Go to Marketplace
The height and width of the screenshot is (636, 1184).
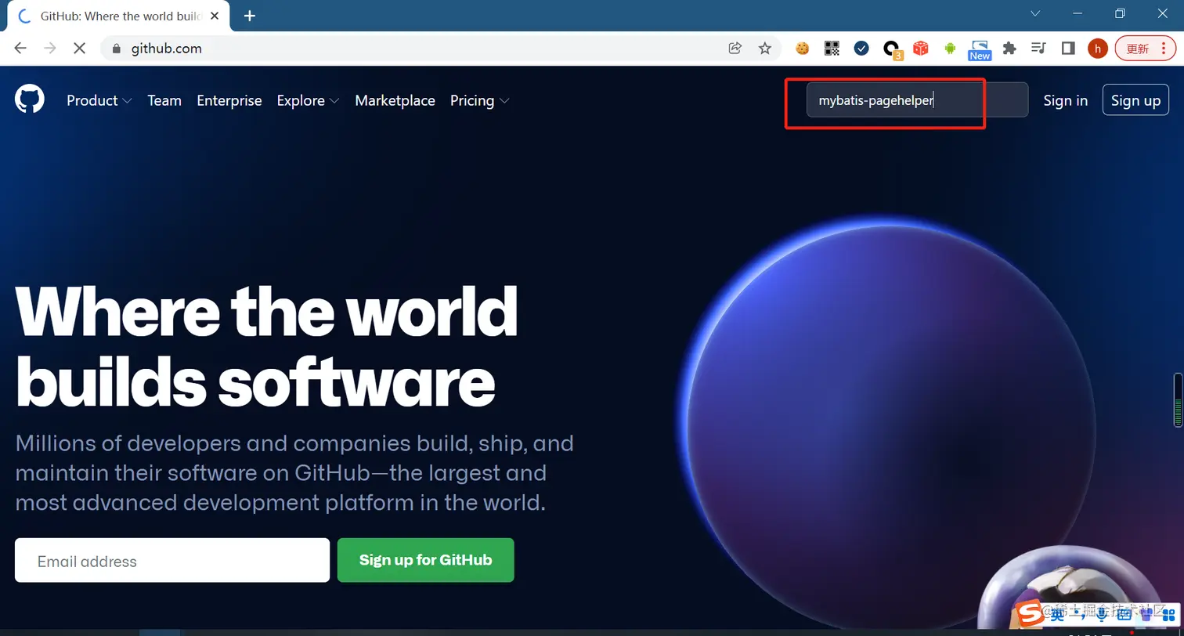pyautogui.click(x=395, y=100)
